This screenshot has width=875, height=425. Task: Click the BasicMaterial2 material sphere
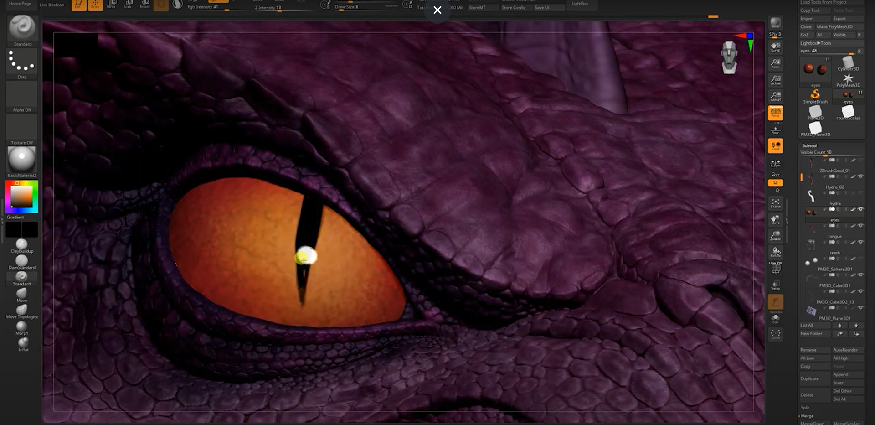21,159
